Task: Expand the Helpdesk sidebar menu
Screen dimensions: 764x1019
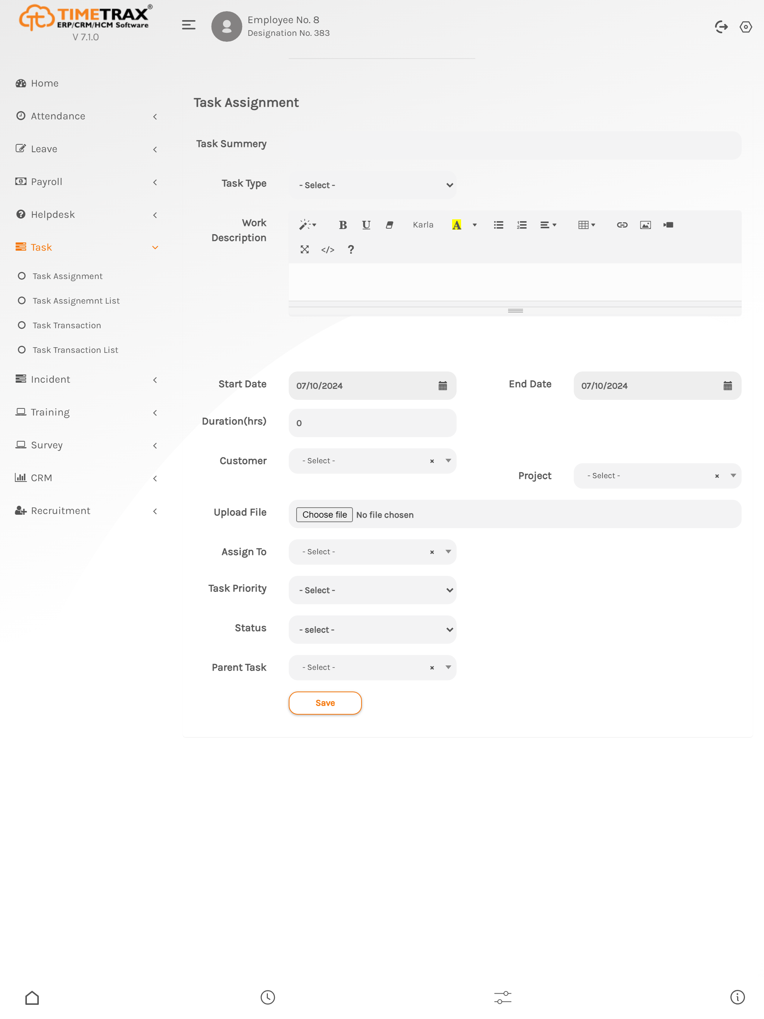Action: (x=86, y=215)
